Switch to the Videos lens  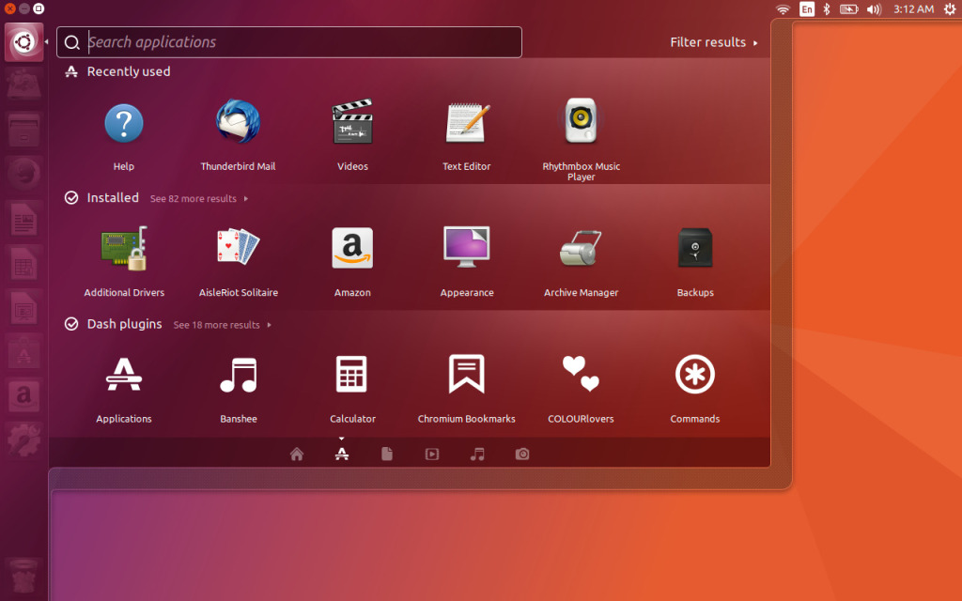coord(432,454)
